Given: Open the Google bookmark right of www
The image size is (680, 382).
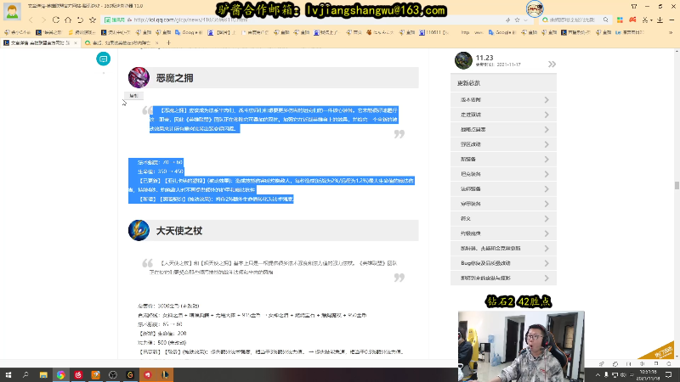Looking at the screenshot, I should click(x=501, y=32).
